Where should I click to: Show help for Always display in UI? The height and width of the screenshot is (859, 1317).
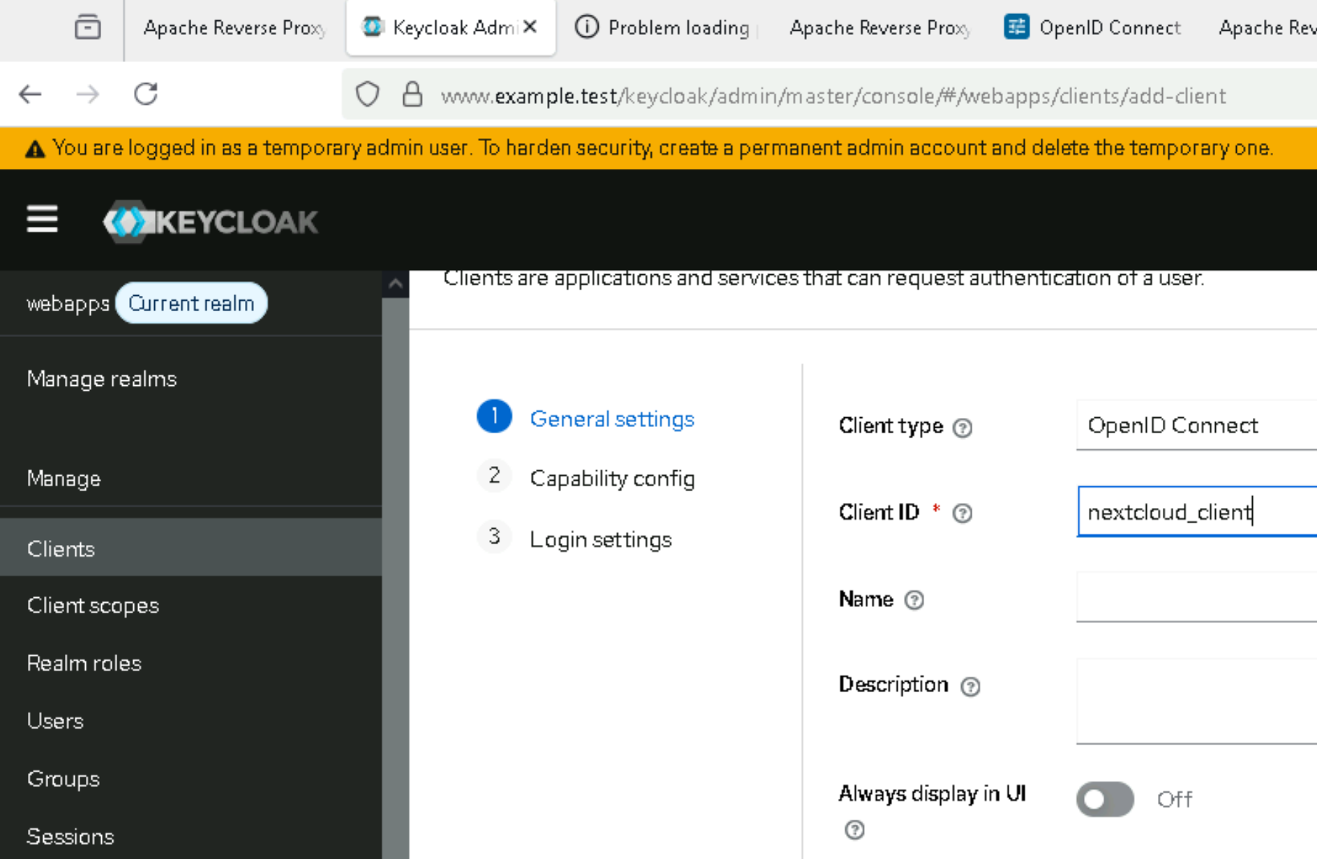click(x=854, y=830)
